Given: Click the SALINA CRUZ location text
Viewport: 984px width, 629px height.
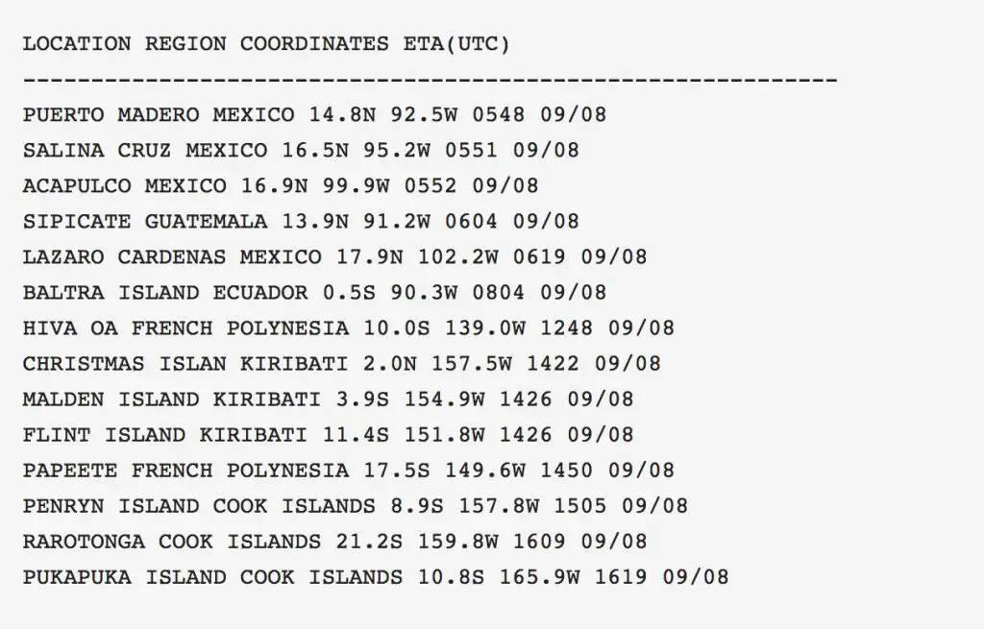Looking at the screenshot, I should tap(97, 151).
